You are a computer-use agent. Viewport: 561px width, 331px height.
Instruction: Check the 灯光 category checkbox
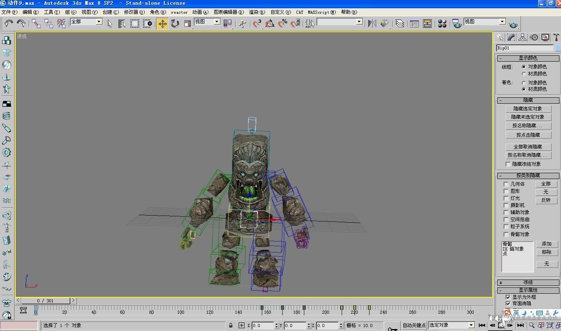tap(506, 198)
